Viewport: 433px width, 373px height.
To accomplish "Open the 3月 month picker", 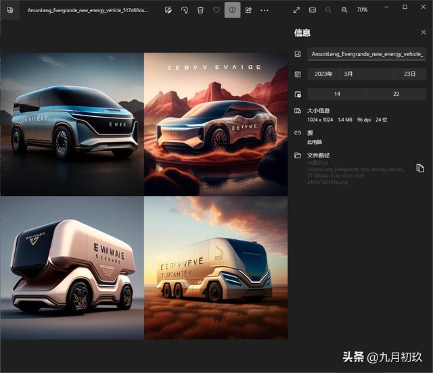I will click(365, 74).
